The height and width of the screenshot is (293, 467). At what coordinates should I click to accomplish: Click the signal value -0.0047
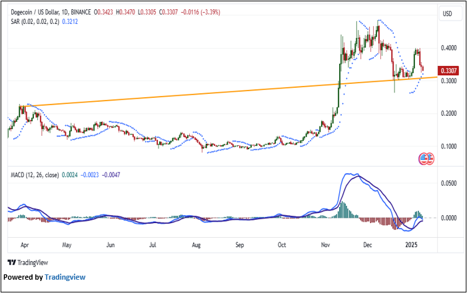tap(111, 175)
